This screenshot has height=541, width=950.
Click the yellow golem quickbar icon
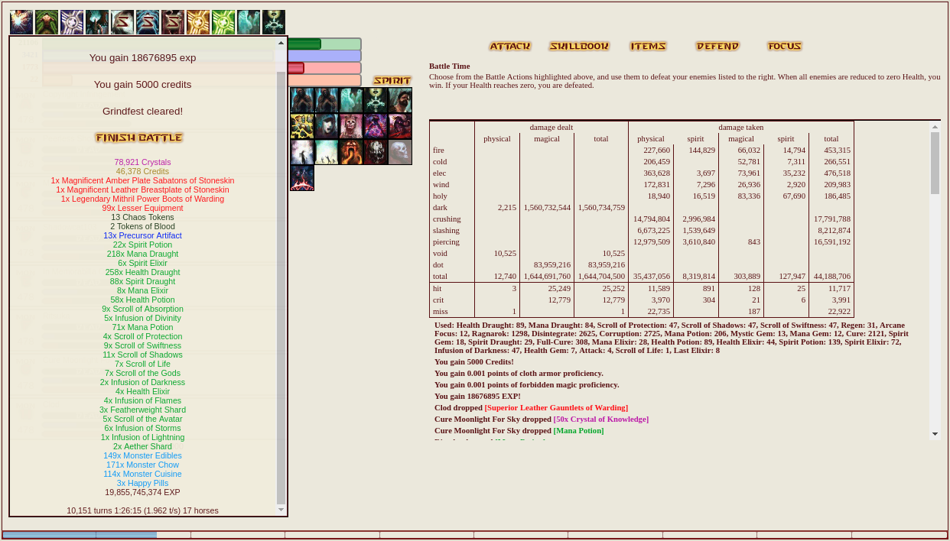302,126
